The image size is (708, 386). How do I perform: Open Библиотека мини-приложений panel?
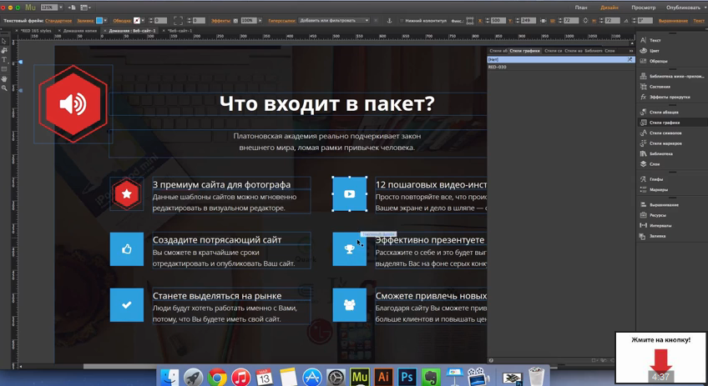672,76
